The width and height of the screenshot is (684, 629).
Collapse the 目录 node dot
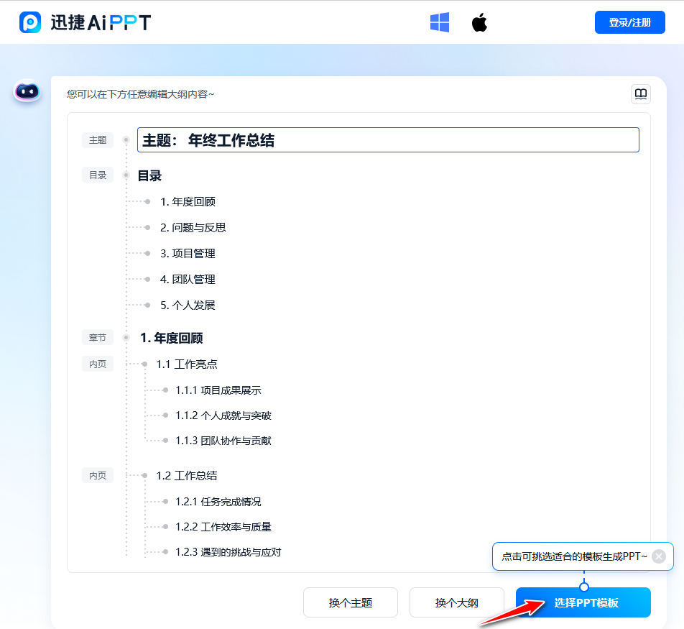[126, 175]
